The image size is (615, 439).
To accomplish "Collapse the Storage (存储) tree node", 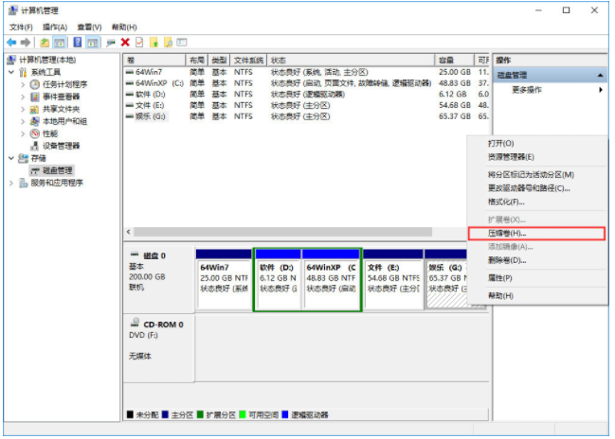I will point(11,158).
